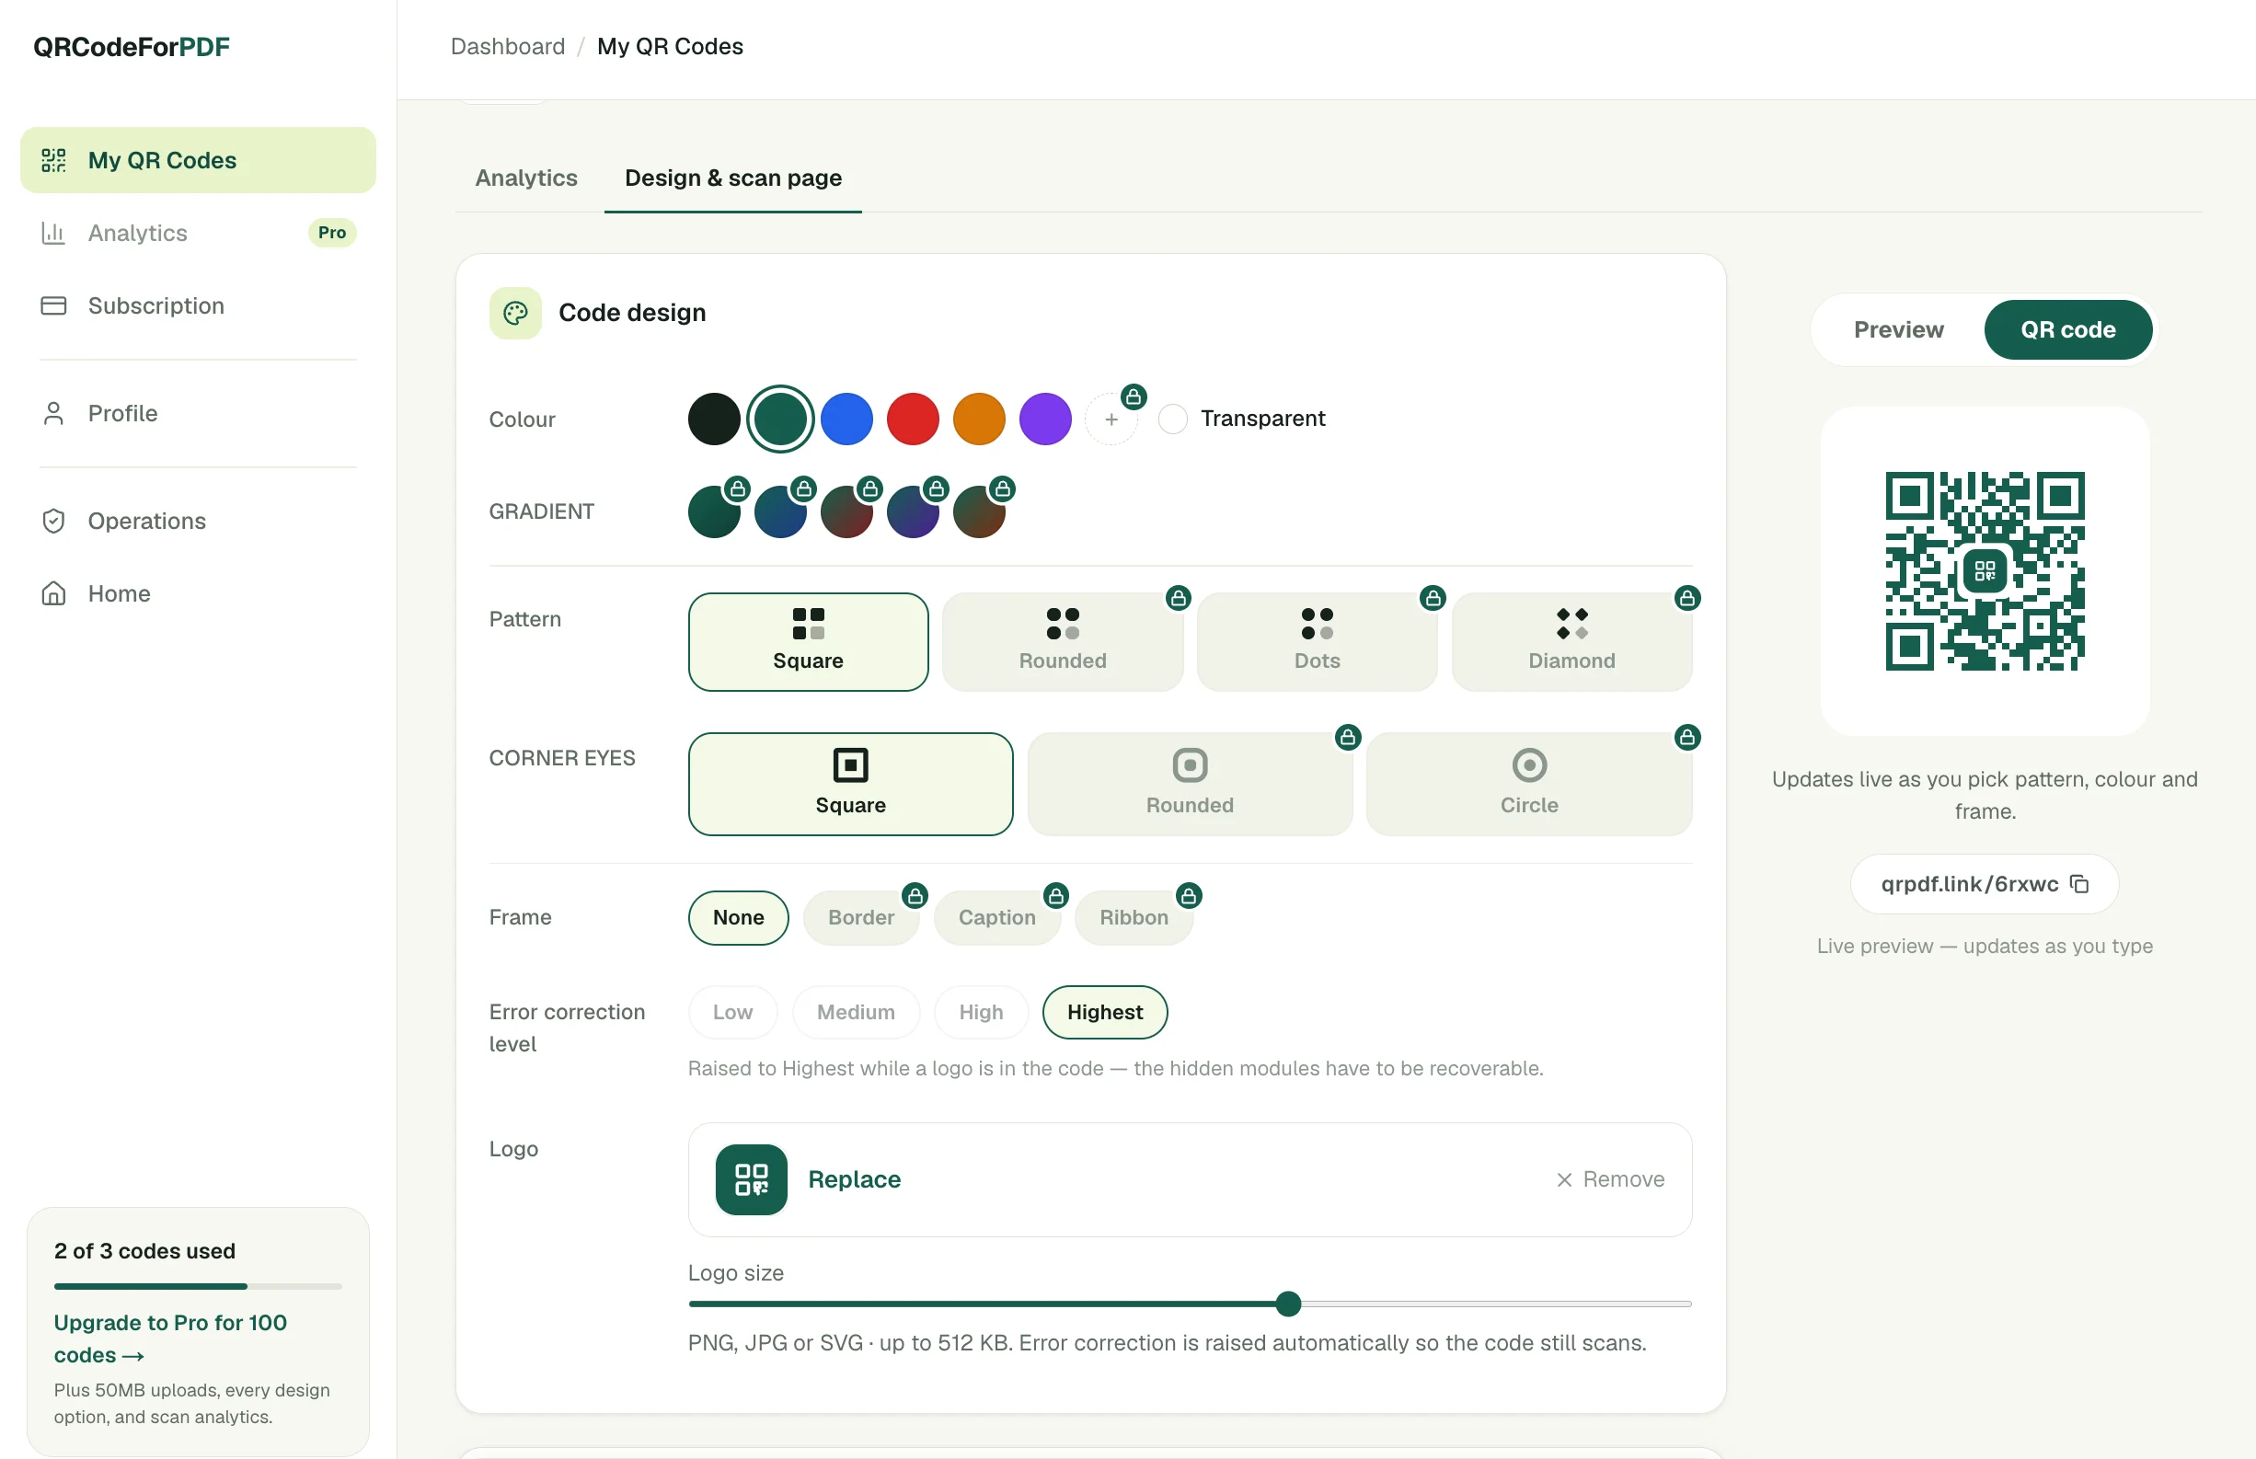The width and height of the screenshot is (2256, 1459).
Task: Click the Profile person icon
Action: (53, 413)
